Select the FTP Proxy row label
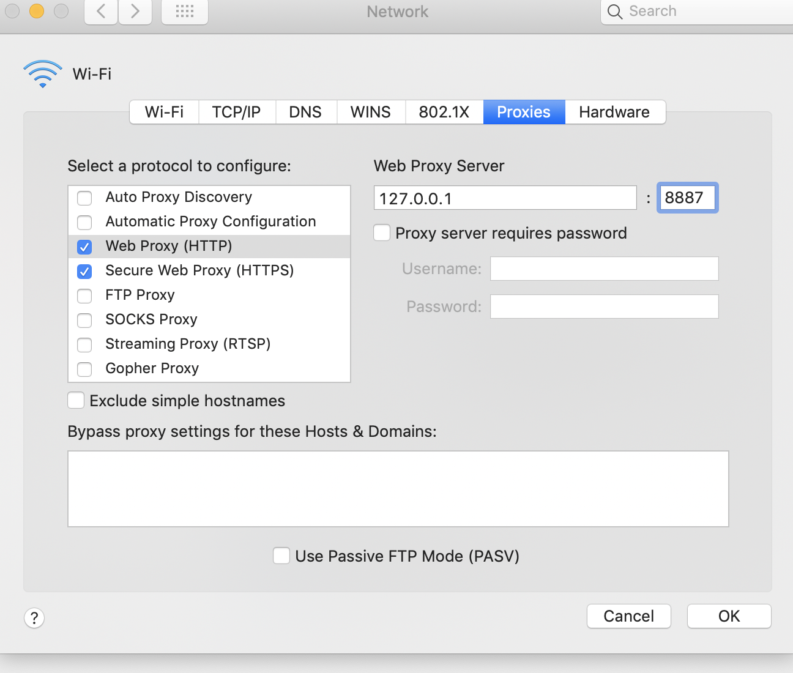Image resolution: width=793 pixels, height=673 pixels. [140, 295]
